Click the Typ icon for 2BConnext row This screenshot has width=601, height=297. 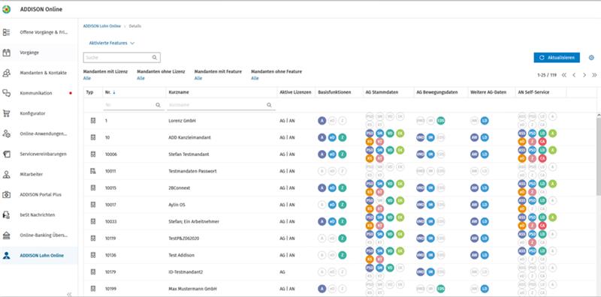click(92, 188)
